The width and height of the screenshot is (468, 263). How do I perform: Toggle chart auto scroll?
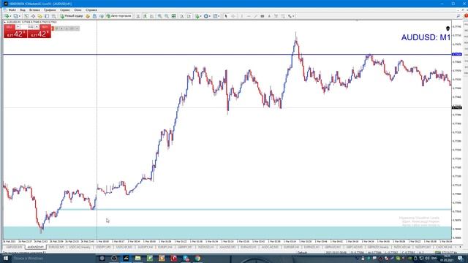pos(182,16)
